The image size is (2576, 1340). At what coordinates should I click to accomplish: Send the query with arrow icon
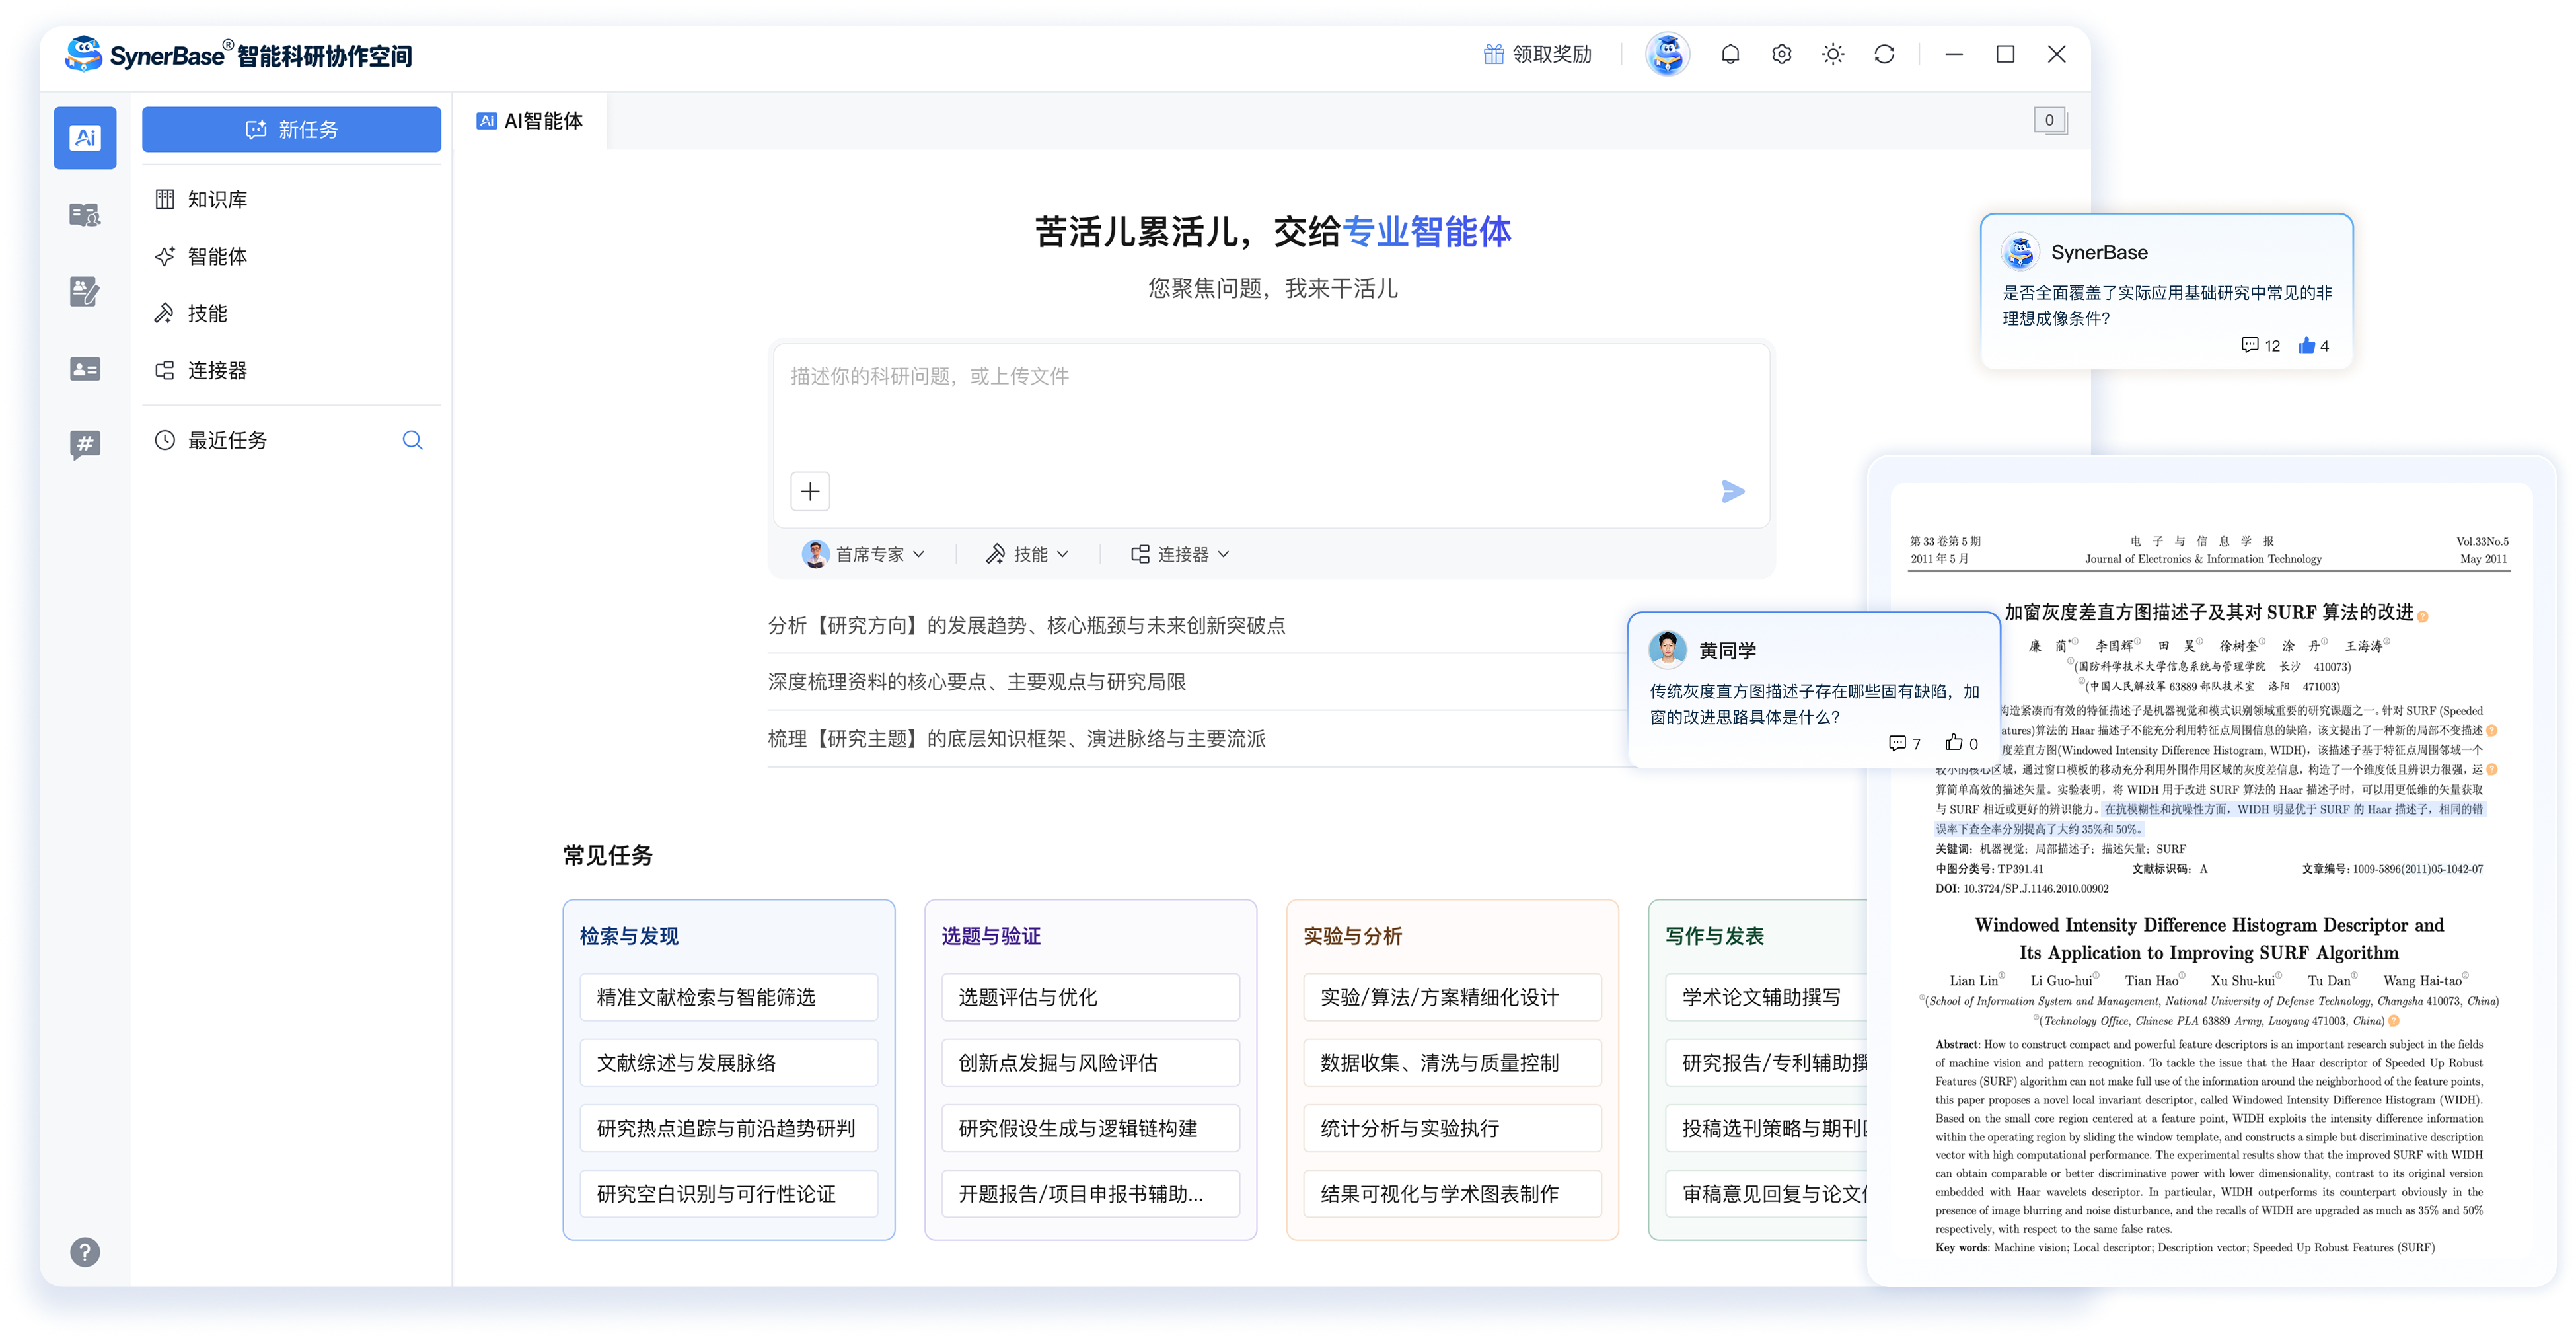click(x=1733, y=491)
